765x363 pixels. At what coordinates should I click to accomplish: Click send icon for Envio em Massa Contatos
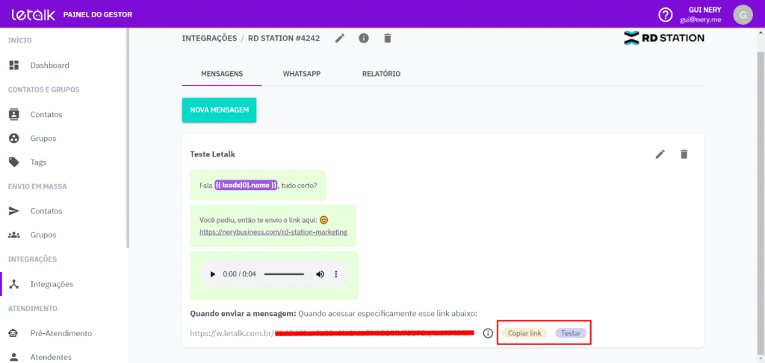(14, 211)
